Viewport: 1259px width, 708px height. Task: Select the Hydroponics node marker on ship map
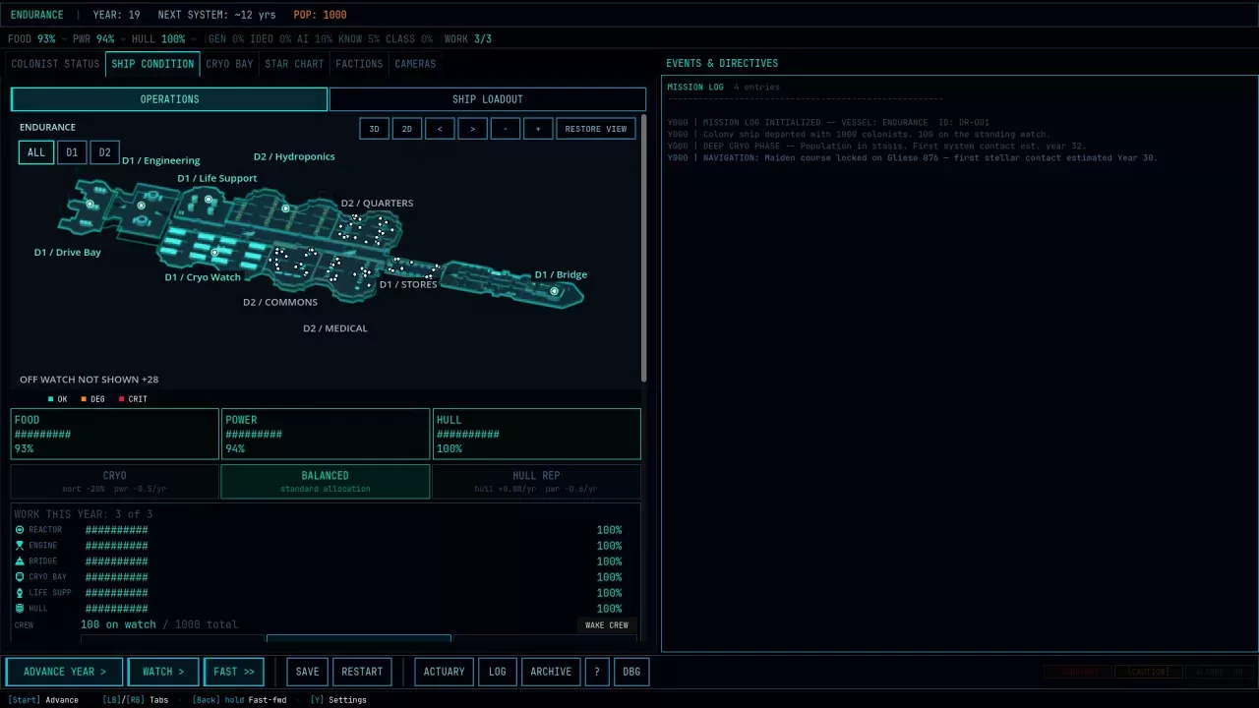pyautogui.click(x=285, y=208)
